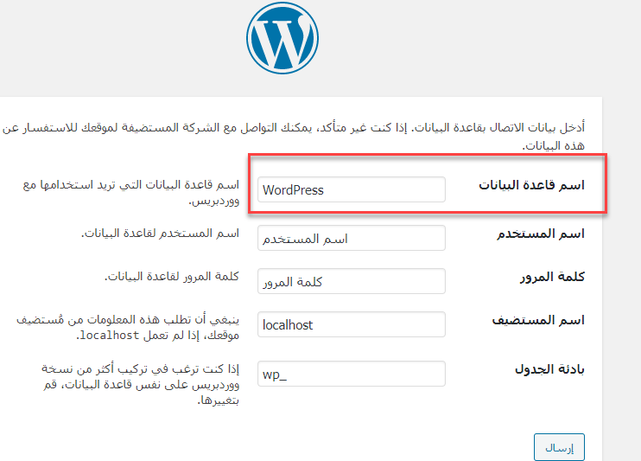
Task: Click the WordPress logo at the top
Action: click(x=282, y=38)
